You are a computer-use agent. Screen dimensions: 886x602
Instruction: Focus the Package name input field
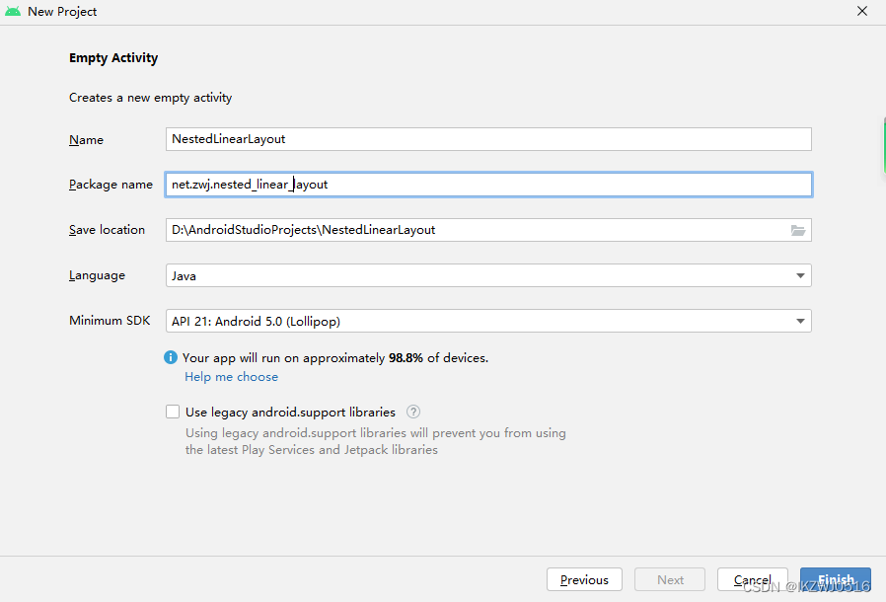click(488, 185)
